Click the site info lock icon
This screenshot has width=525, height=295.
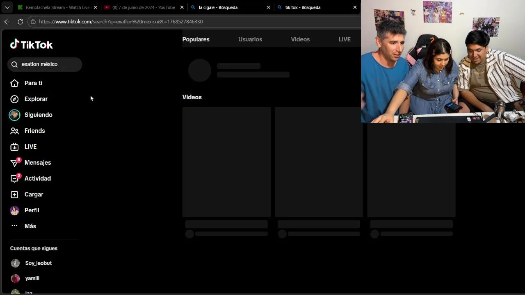pyautogui.click(x=33, y=22)
